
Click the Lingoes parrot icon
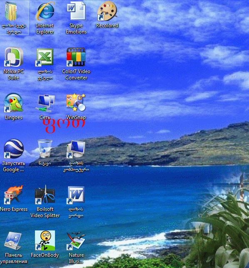click(x=13, y=103)
